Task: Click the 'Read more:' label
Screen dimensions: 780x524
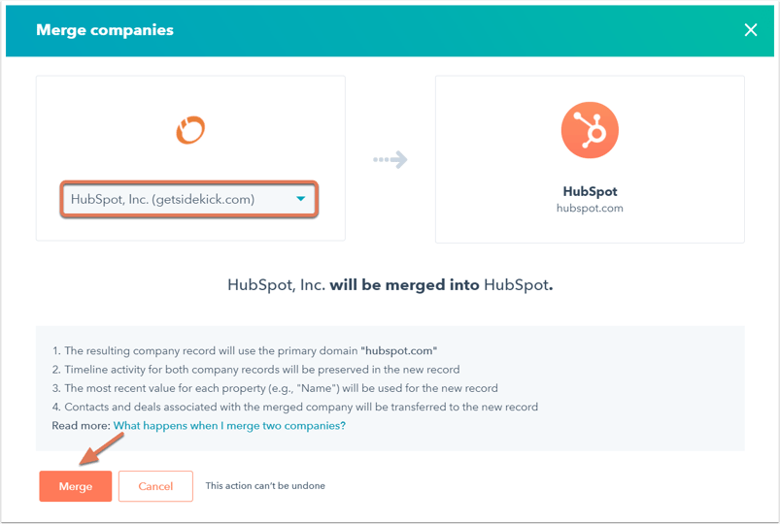Action: coord(81,426)
